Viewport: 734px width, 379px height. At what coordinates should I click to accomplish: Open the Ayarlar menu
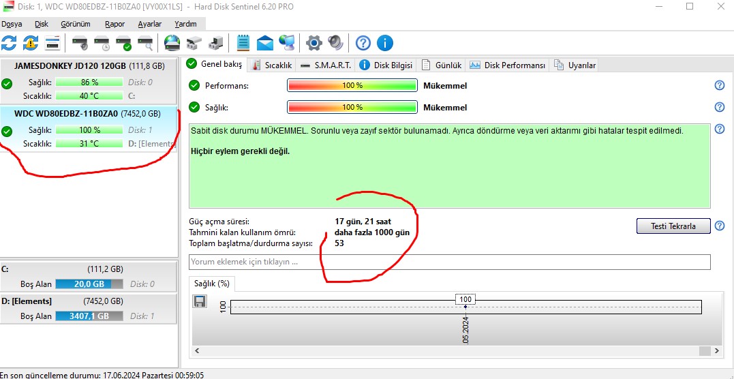click(x=150, y=24)
